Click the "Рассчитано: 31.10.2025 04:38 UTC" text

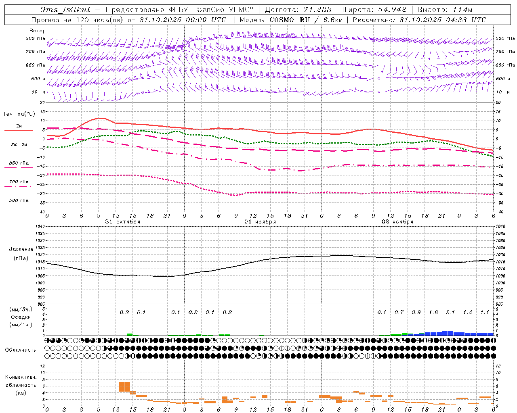(419, 20)
